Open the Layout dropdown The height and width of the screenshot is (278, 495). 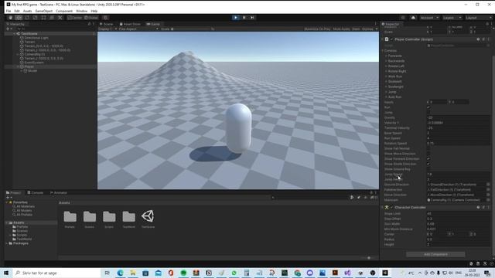pyautogui.click(x=479, y=18)
